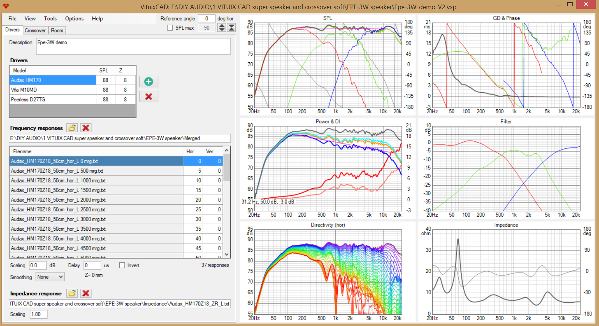This screenshot has width=599, height=326.
Task: Click the Reference angle input field
Action: [x=206, y=19]
